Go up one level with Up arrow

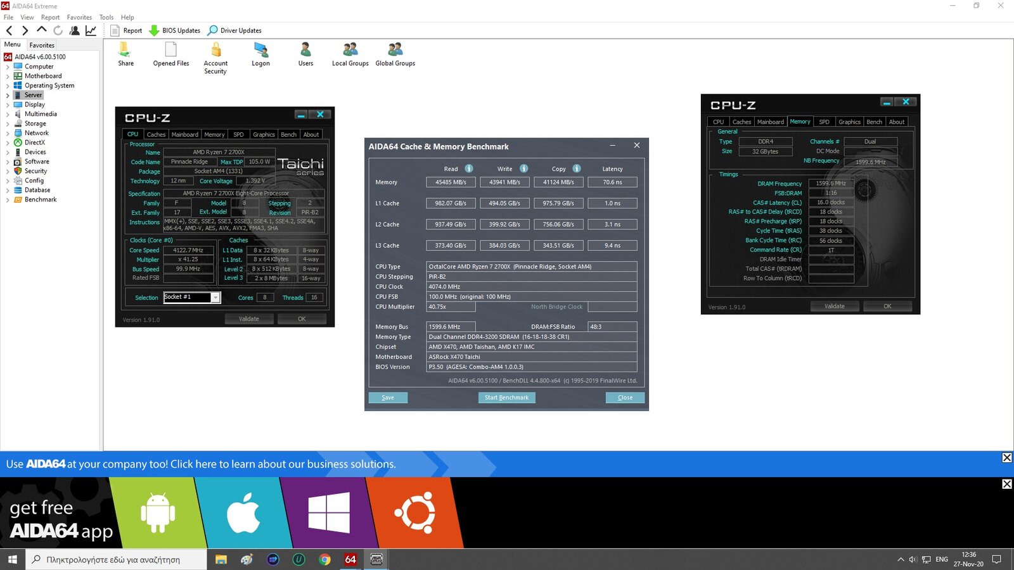tap(41, 30)
